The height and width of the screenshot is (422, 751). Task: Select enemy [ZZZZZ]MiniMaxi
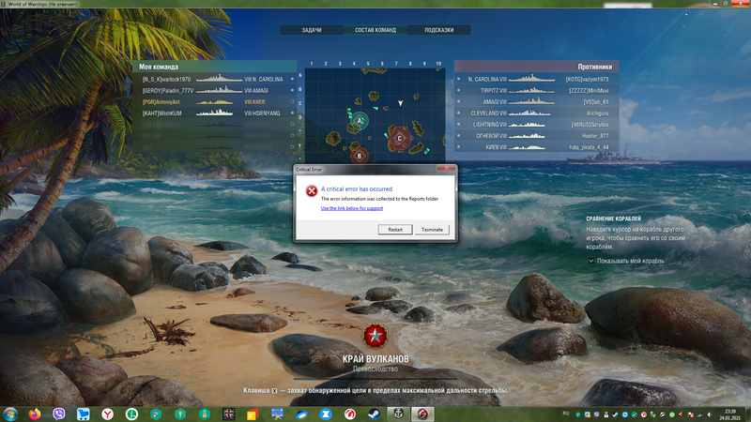click(x=589, y=90)
